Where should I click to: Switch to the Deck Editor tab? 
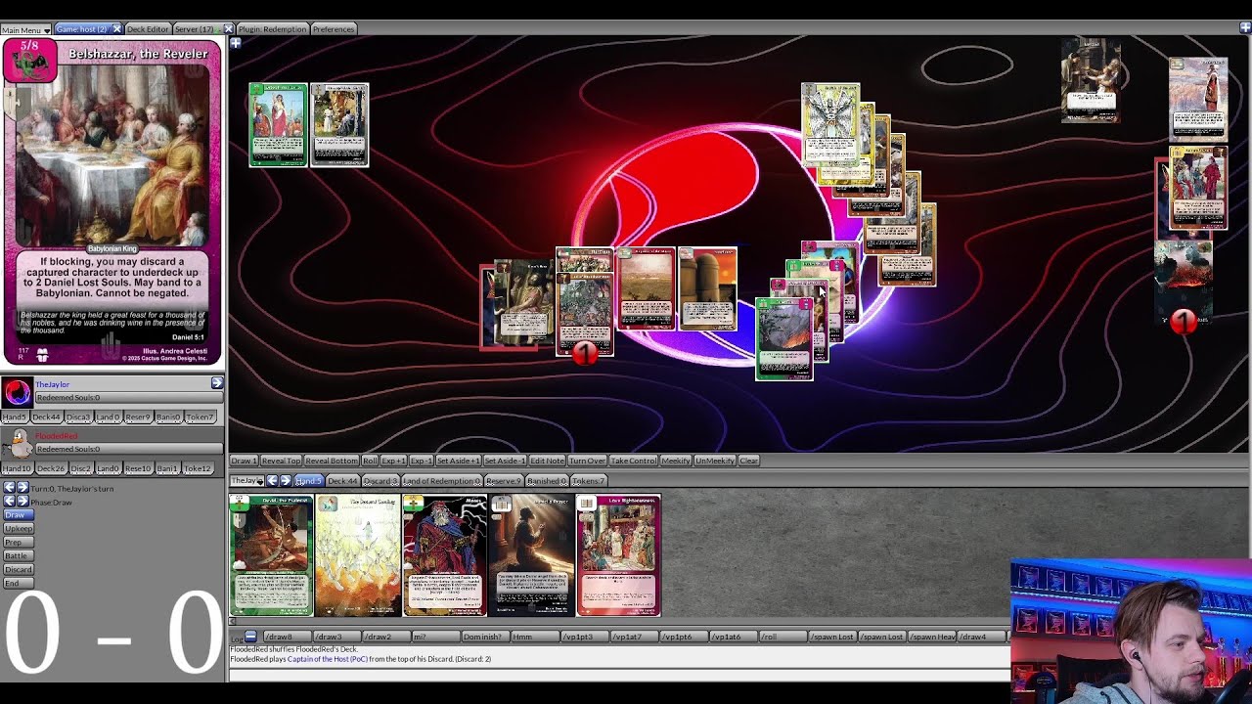(x=147, y=29)
